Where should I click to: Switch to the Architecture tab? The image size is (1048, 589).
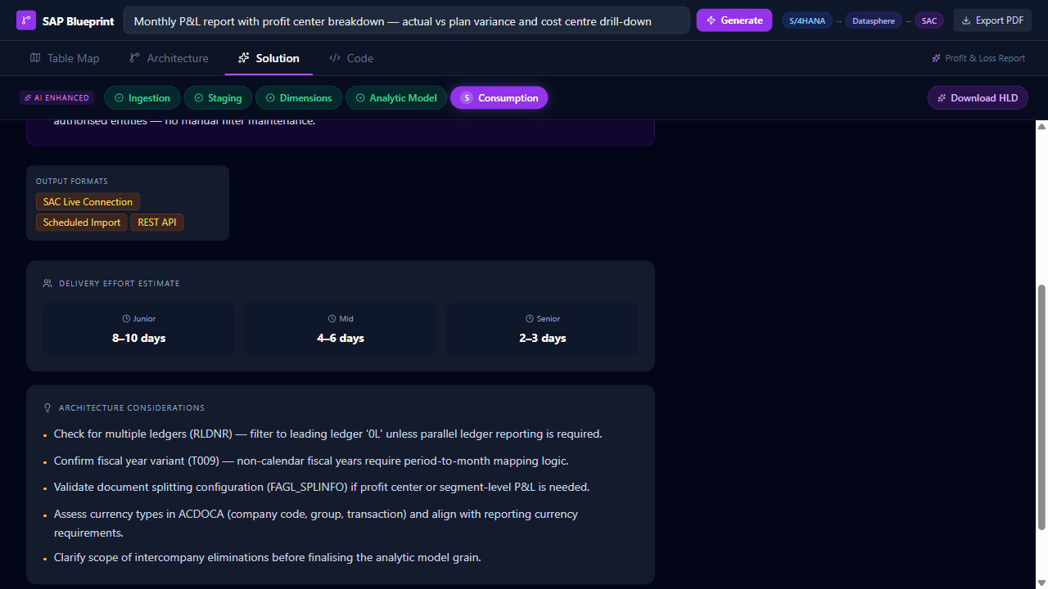click(x=169, y=58)
